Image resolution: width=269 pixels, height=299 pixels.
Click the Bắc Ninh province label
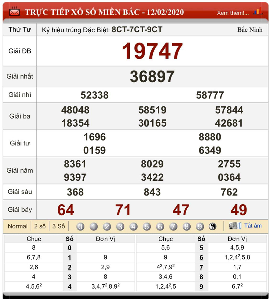click(249, 30)
